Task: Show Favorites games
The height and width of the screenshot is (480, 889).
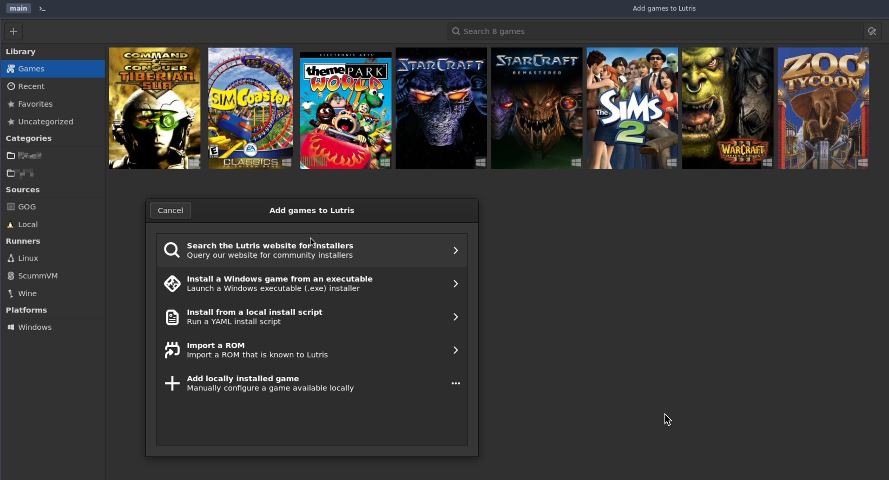Action: tap(52, 104)
